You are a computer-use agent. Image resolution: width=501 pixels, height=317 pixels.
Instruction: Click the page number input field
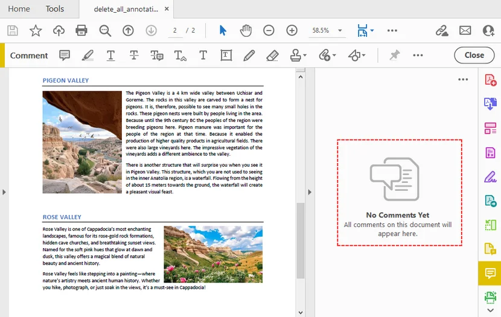point(175,31)
